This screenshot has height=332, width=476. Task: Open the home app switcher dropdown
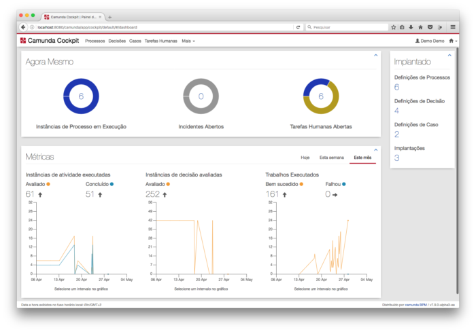453,41
